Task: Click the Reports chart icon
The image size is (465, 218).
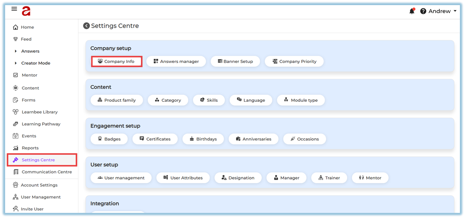Action: tap(16, 148)
